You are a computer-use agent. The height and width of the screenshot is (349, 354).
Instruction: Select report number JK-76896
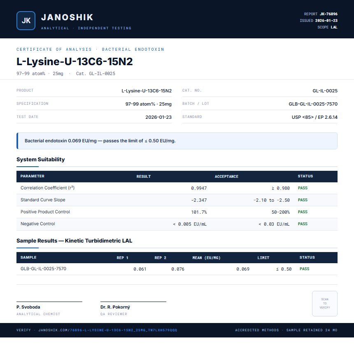tap(328, 14)
